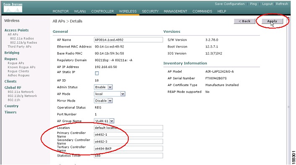
Task: Click the Location input field
Action: [x=128, y=128]
